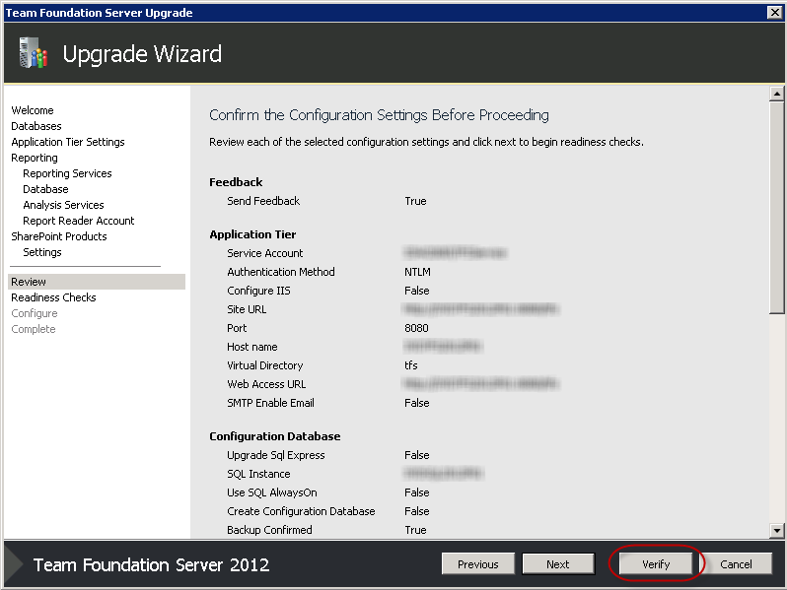Click the Application Tier heading
787x590 pixels.
[x=252, y=234]
